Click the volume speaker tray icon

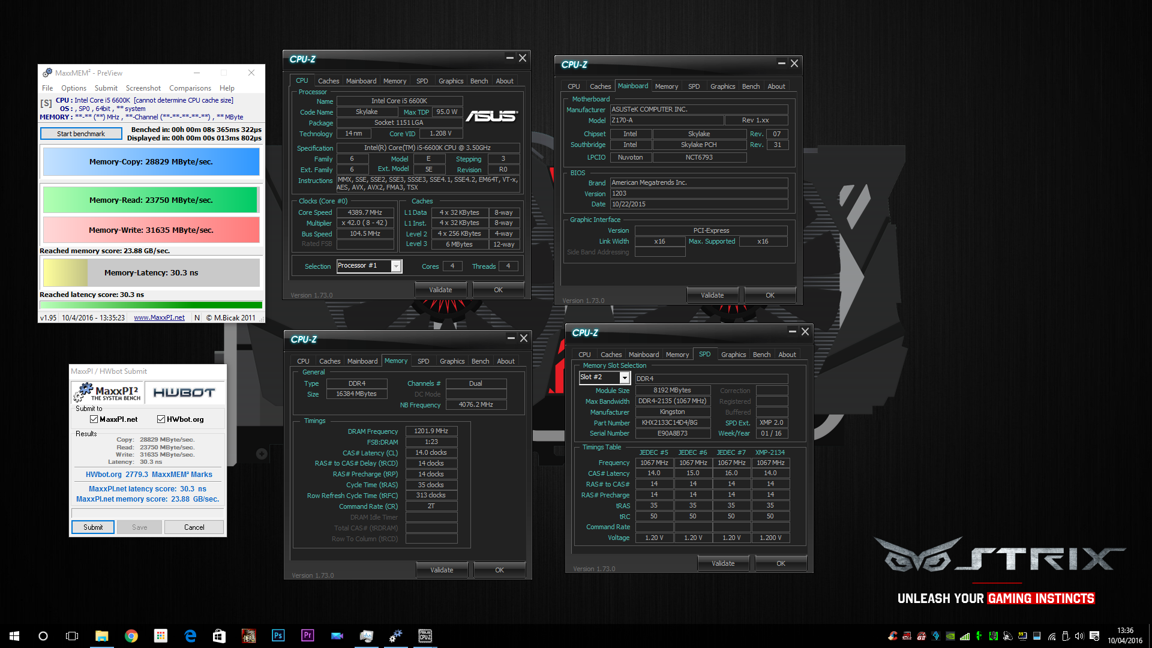tap(1079, 636)
